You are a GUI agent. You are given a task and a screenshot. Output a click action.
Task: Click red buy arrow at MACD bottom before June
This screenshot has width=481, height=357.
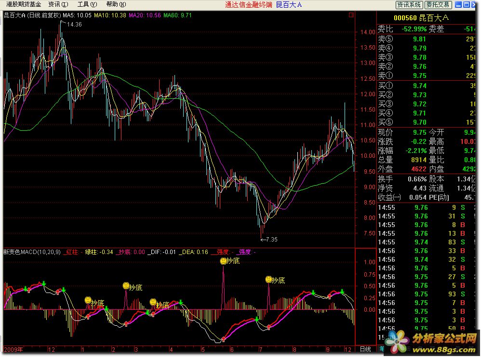[x=223, y=339]
